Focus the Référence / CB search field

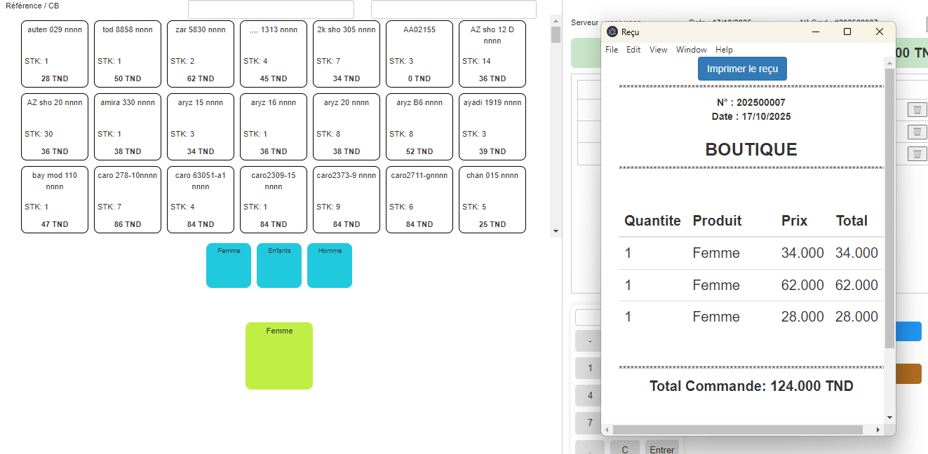(x=271, y=10)
